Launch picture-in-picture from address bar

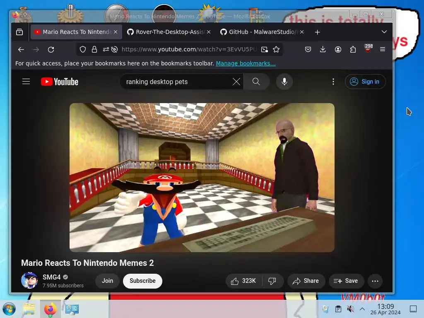(x=265, y=49)
